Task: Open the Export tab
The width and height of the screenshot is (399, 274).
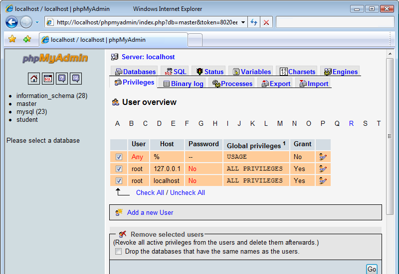Action: tap(276, 84)
